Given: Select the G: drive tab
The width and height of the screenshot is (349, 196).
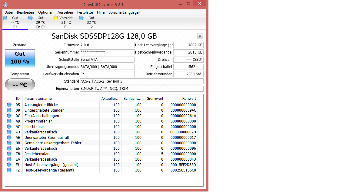Looking at the screenshot, I should (91, 22).
